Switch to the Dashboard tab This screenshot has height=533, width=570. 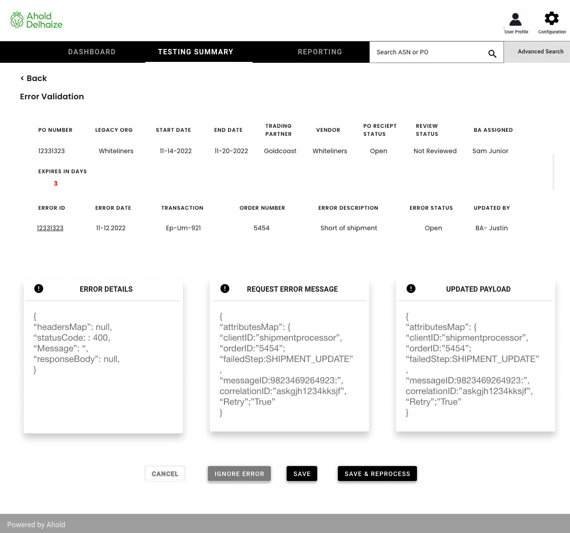[92, 52]
